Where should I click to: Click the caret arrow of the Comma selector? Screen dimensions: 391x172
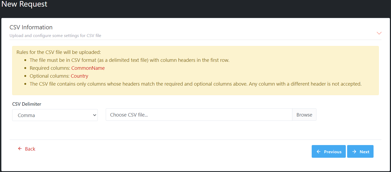[94, 115]
